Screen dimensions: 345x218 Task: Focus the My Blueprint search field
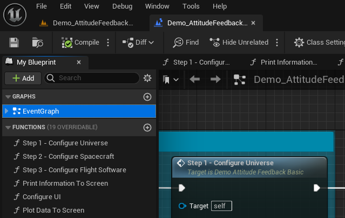(x=92, y=78)
